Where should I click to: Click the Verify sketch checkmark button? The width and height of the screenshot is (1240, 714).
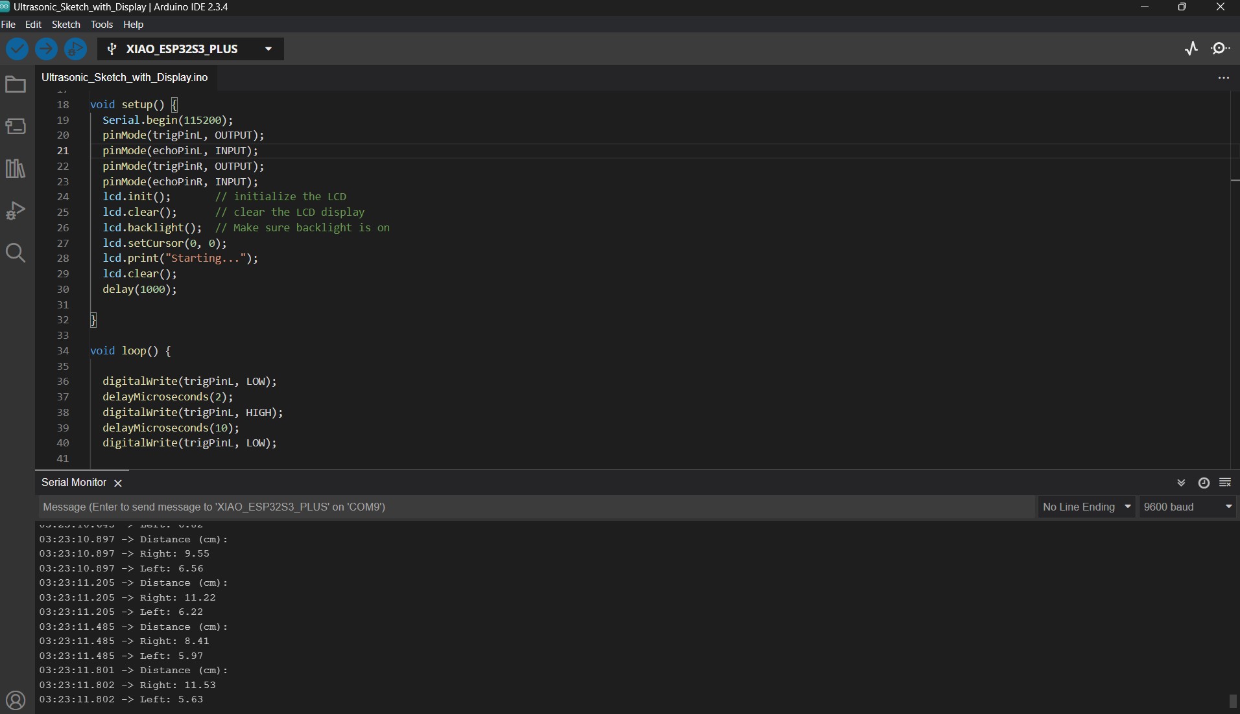tap(17, 49)
